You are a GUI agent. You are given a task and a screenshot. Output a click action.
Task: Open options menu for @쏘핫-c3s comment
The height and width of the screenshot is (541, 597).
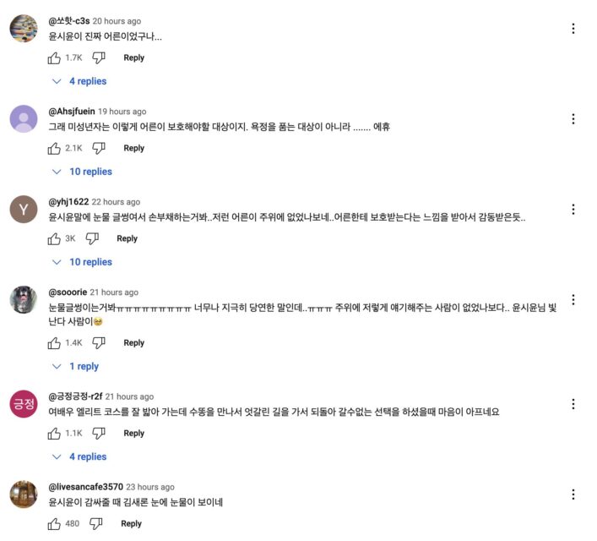coord(573,29)
